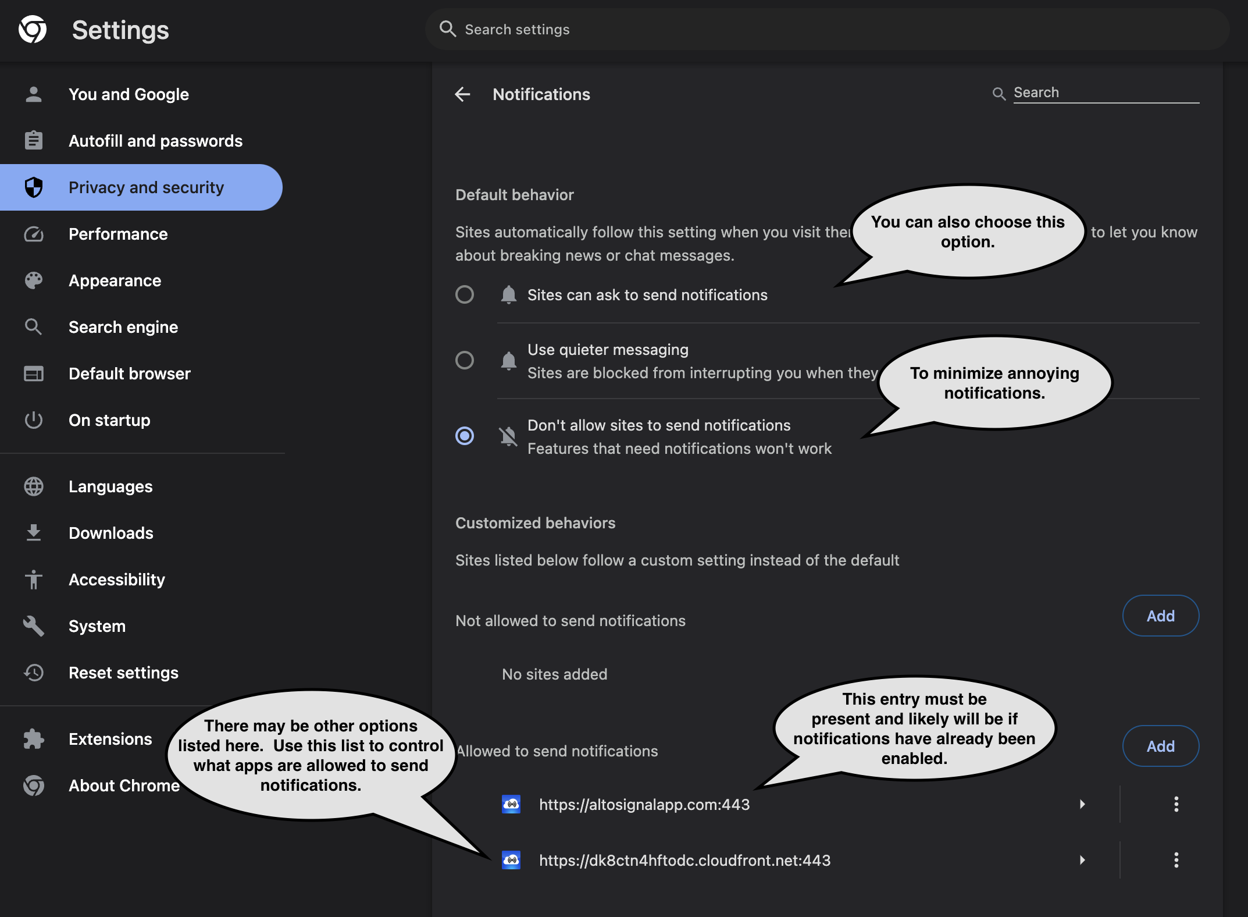Open Autofill and passwords settings
Viewport: 1248px width, 917px height.
pos(155,141)
